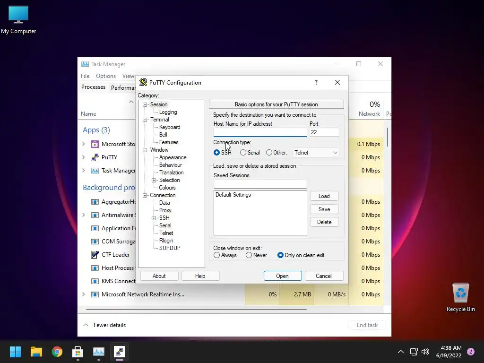
Task: Click the PuTTY Configuration title bar icon
Action: [143, 82]
